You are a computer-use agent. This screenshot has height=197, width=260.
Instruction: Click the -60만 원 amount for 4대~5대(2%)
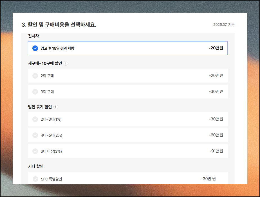click(216, 135)
